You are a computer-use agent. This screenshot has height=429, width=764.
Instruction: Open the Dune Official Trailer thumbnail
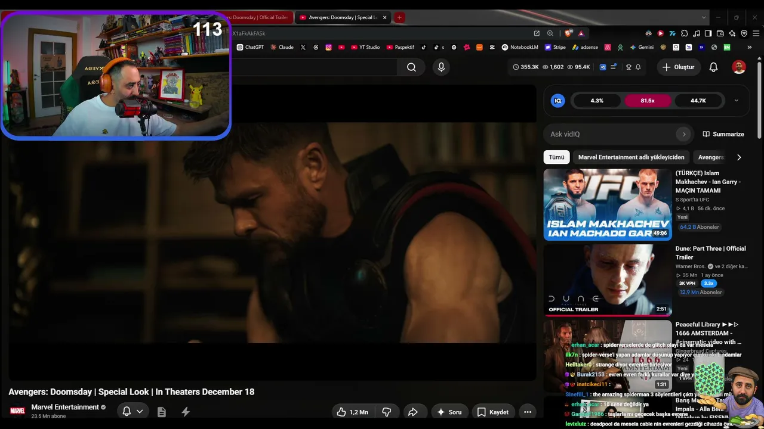[608, 280]
